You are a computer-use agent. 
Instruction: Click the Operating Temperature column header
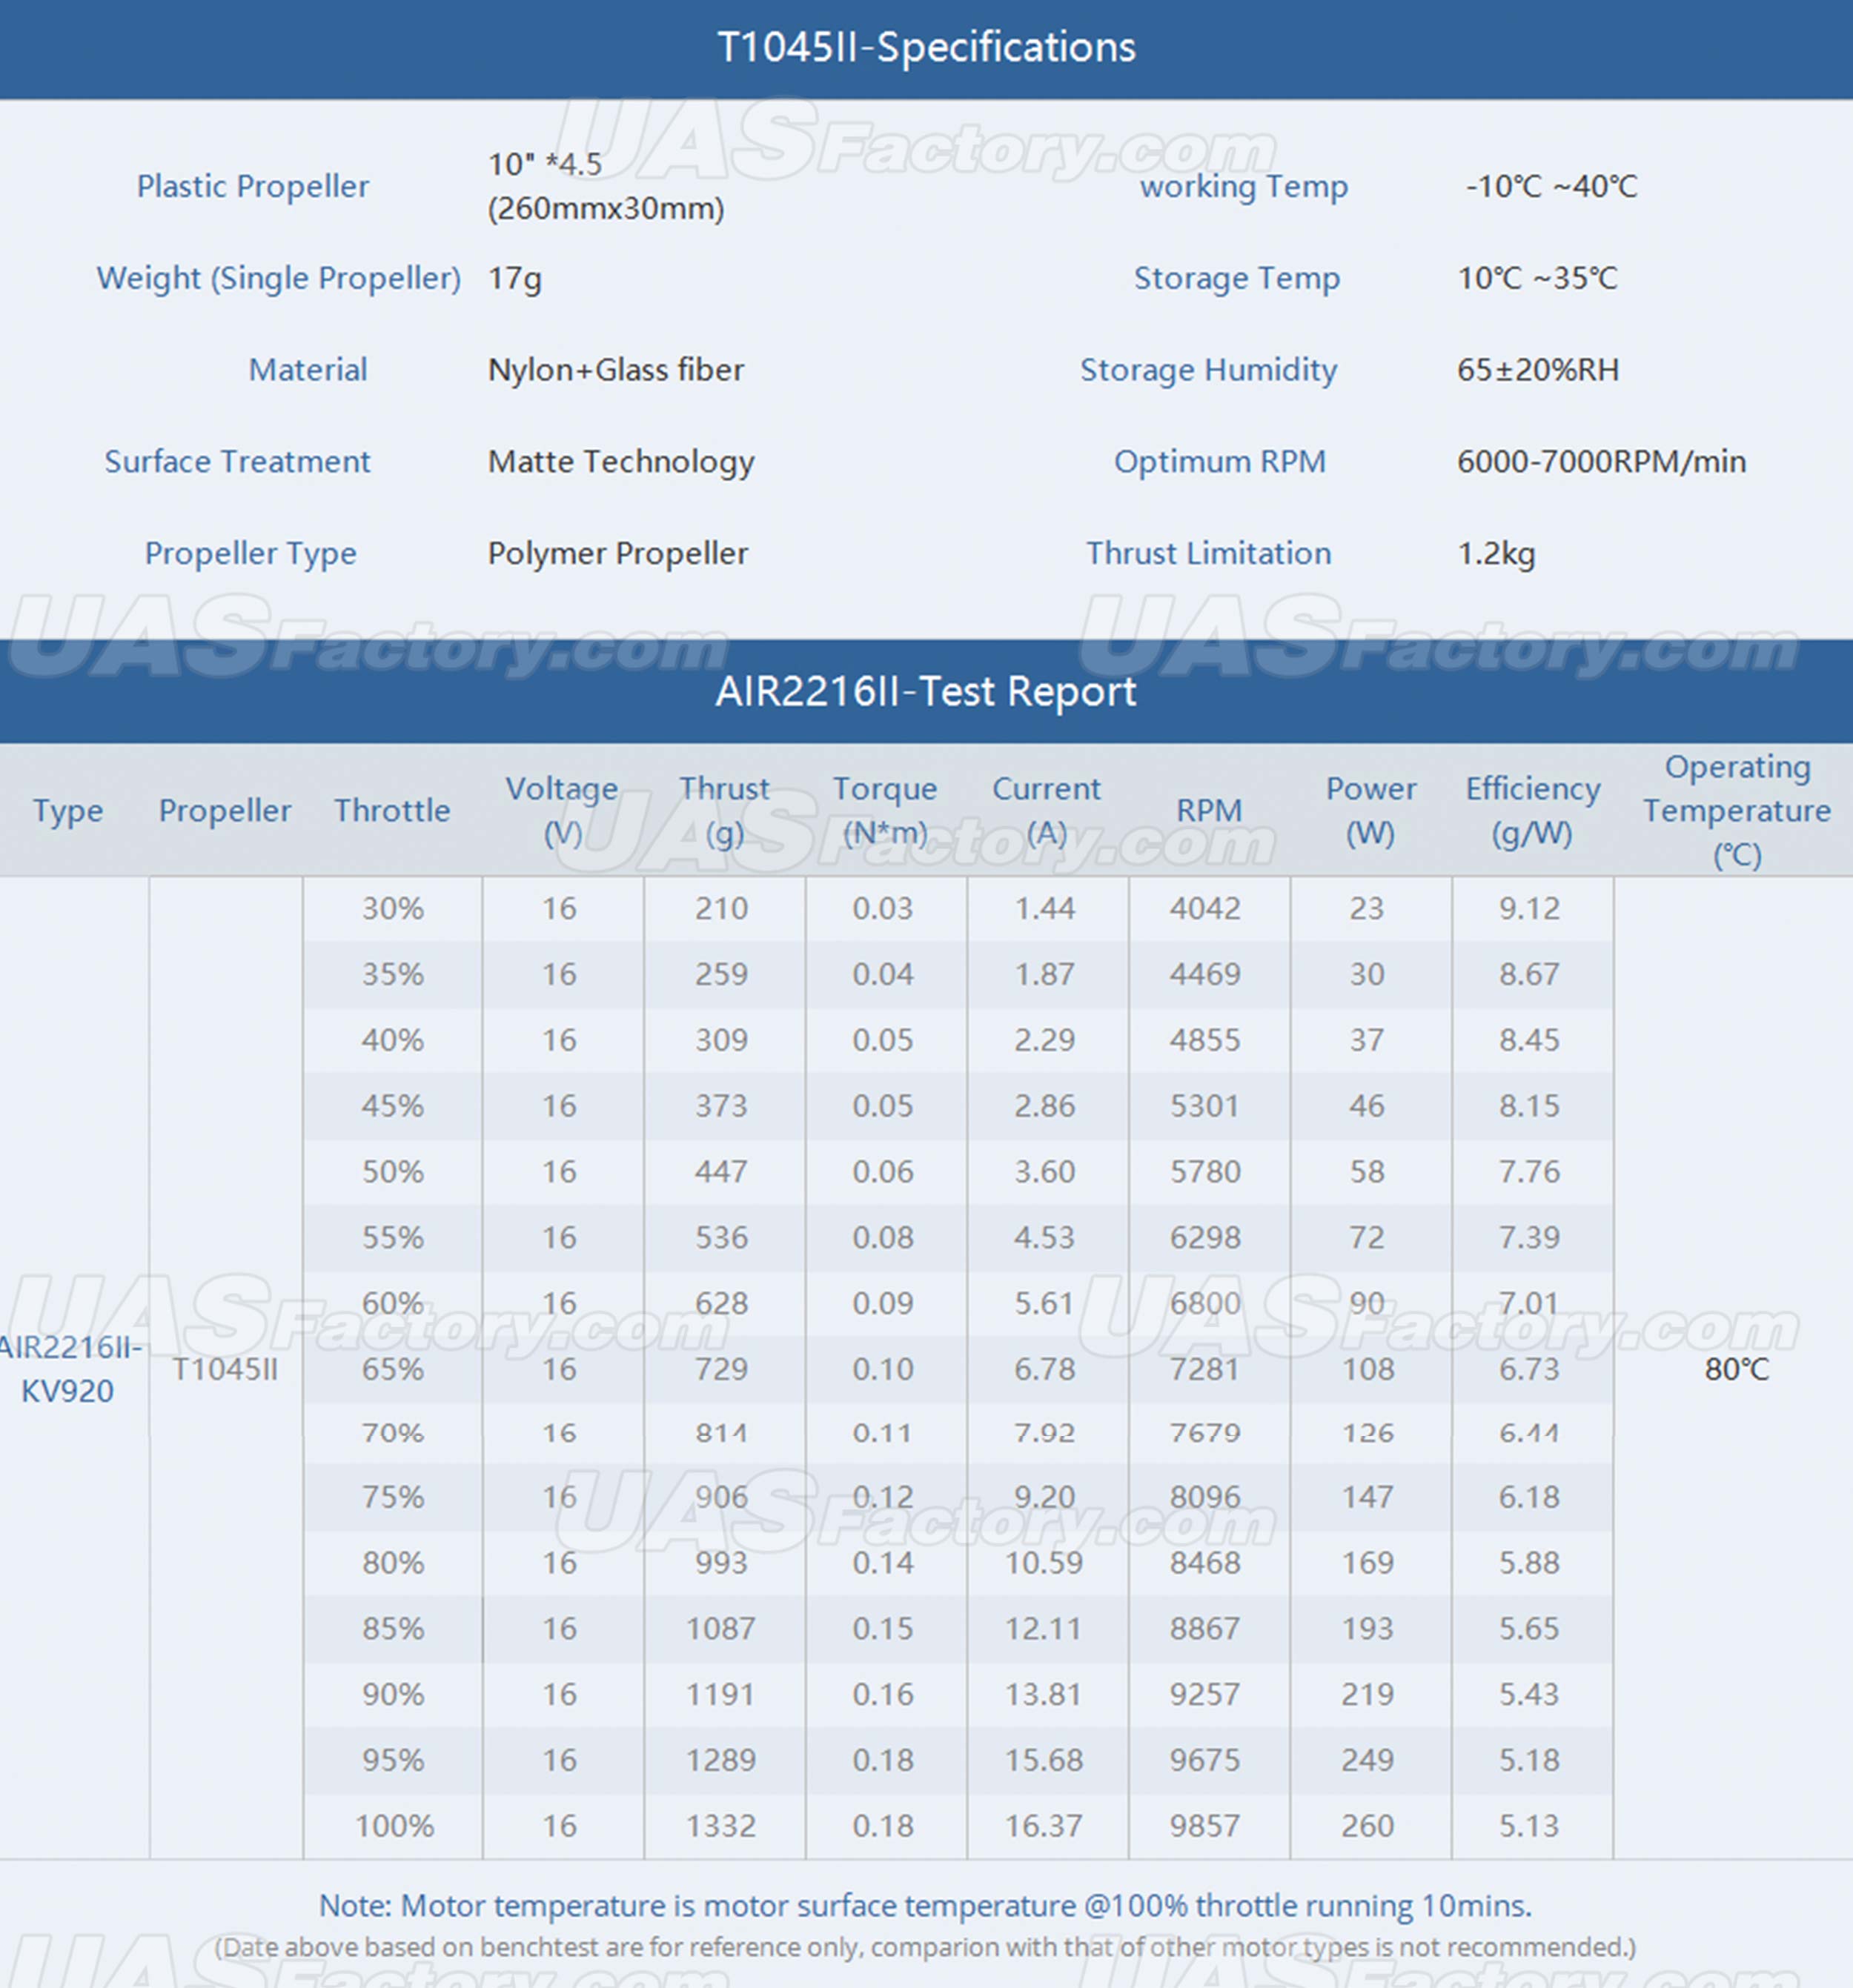coord(1736,810)
